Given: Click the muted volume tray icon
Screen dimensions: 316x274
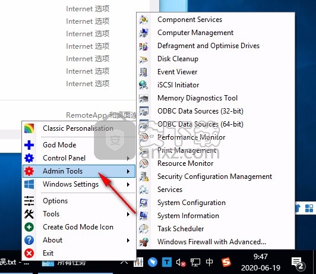Looking at the screenshot, I should tap(181, 263).
